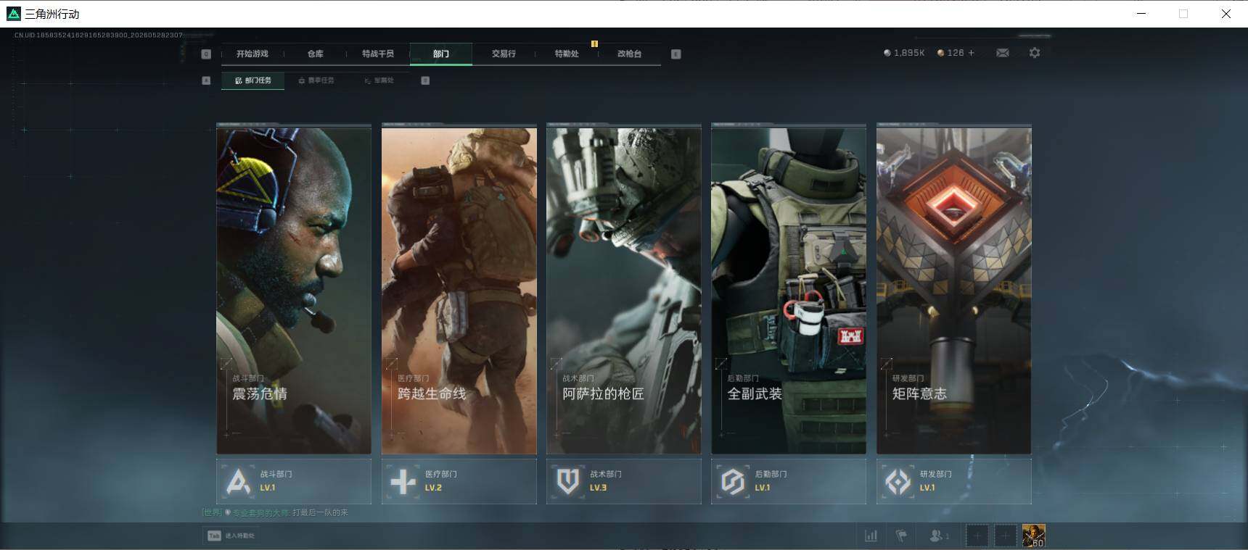Image resolution: width=1248 pixels, height=550 pixels.
Task: Click the second empty squad slot plus
Action: [1005, 536]
